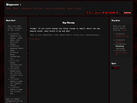137x103 pixels.
Task: Click the [6/27/25] overhauling the site entry
Action: [16, 64]
